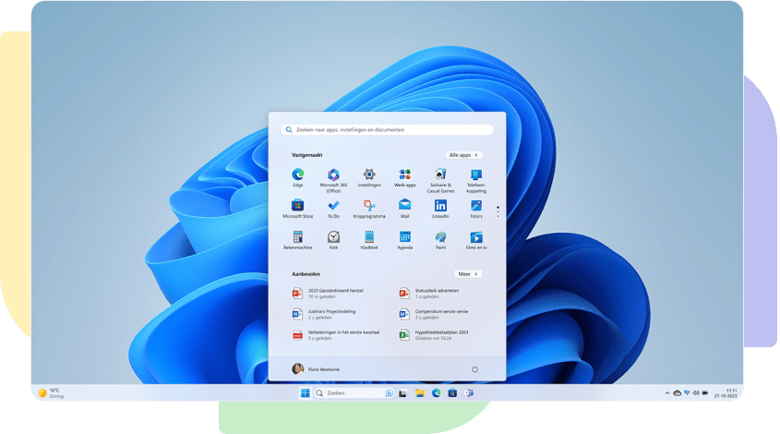Click the Alle apps button
The image size is (780, 434).
click(x=463, y=155)
